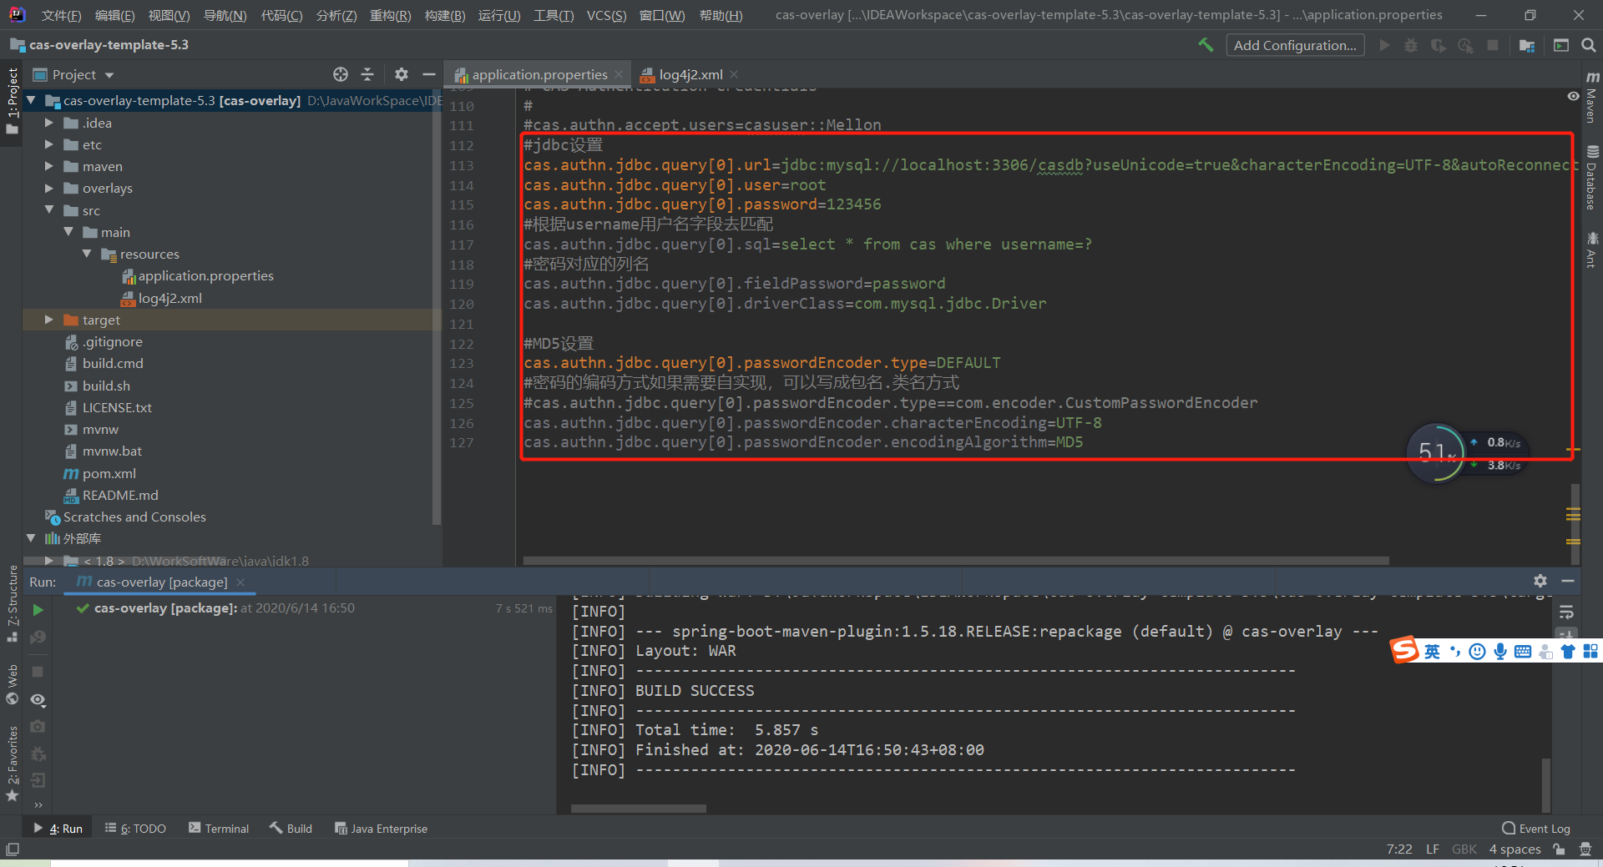Image resolution: width=1603 pixels, height=867 pixels.
Task: Select the application.properties editor tab
Action: coord(539,74)
